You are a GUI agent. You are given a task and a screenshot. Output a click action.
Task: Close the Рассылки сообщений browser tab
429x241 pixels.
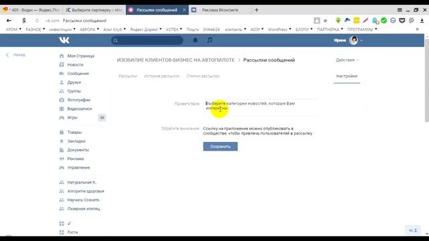(184, 10)
